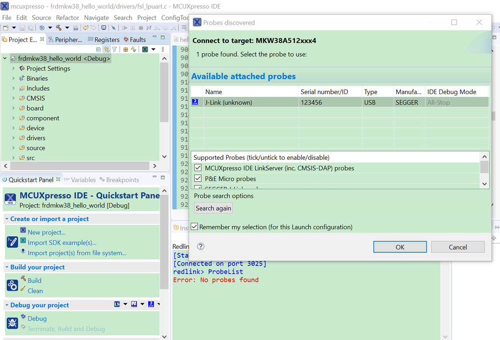Expand the drivers folder

[14, 138]
